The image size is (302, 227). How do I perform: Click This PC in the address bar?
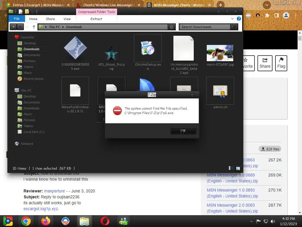[x=55, y=27]
